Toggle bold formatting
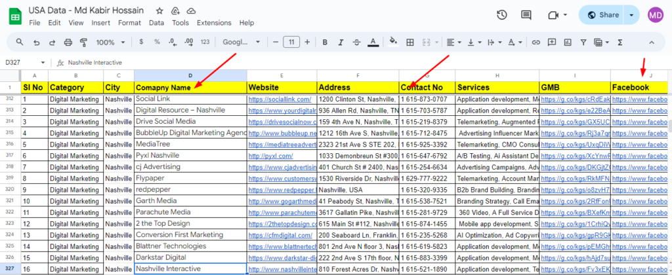 point(325,42)
